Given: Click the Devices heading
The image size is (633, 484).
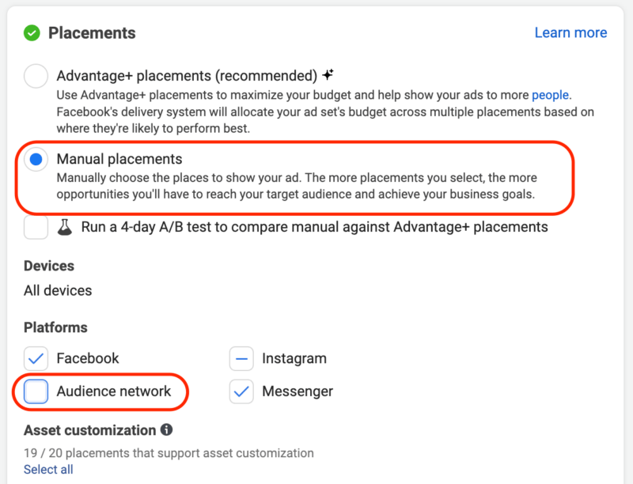Looking at the screenshot, I should coord(49,266).
